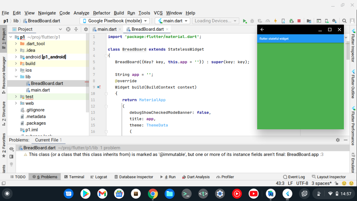The width and height of the screenshot is (357, 201).
Task: Collapse the lib folder in the Project tree
Action: click(x=16, y=77)
